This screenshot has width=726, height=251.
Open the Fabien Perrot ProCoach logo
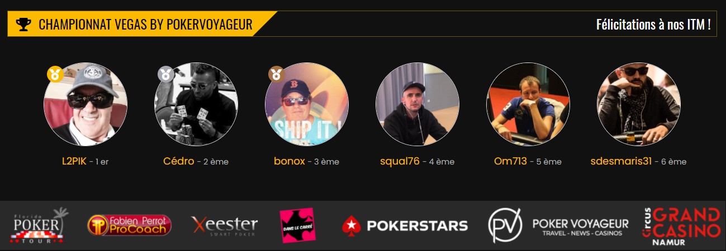coord(129,225)
